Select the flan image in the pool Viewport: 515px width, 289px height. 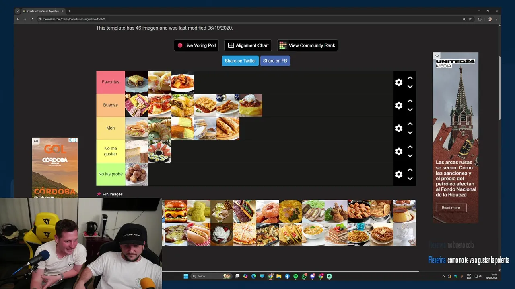(404, 212)
